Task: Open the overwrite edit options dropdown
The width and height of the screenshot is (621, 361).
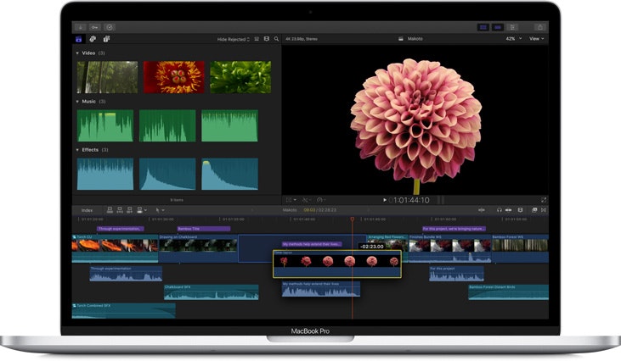Action: pyautogui.click(x=141, y=209)
